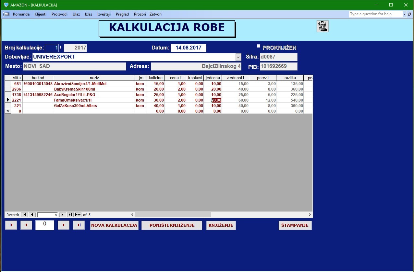
Task: Click the KNJIŽENJE button
Action: pyautogui.click(x=221, y=225)
